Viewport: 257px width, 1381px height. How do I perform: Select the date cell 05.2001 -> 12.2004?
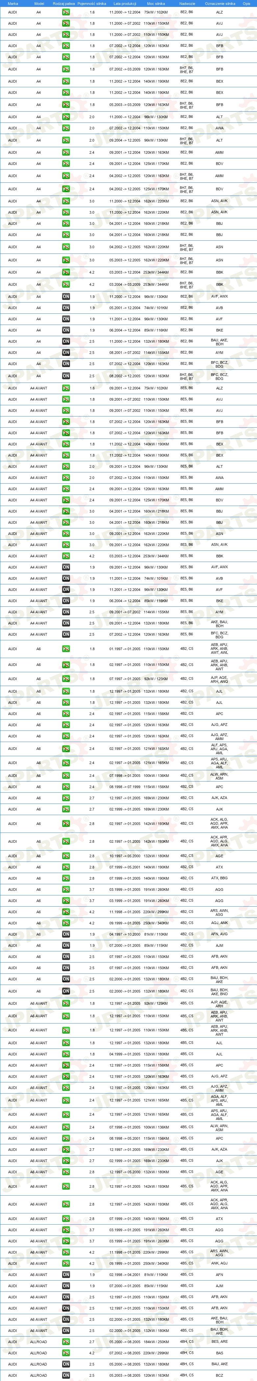tap(125, 308)
